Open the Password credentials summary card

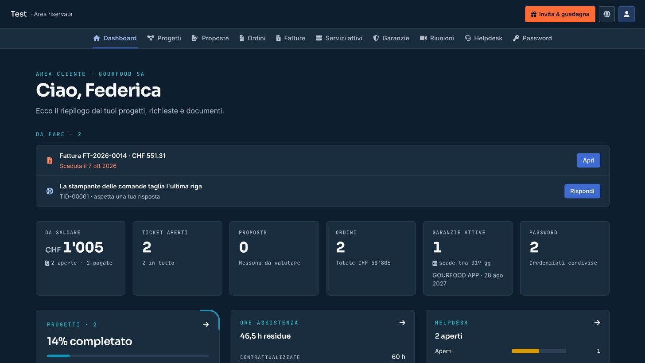click(x=565, y=258)
